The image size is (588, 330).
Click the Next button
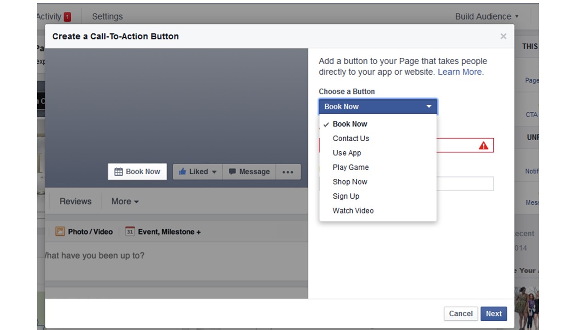494,313
